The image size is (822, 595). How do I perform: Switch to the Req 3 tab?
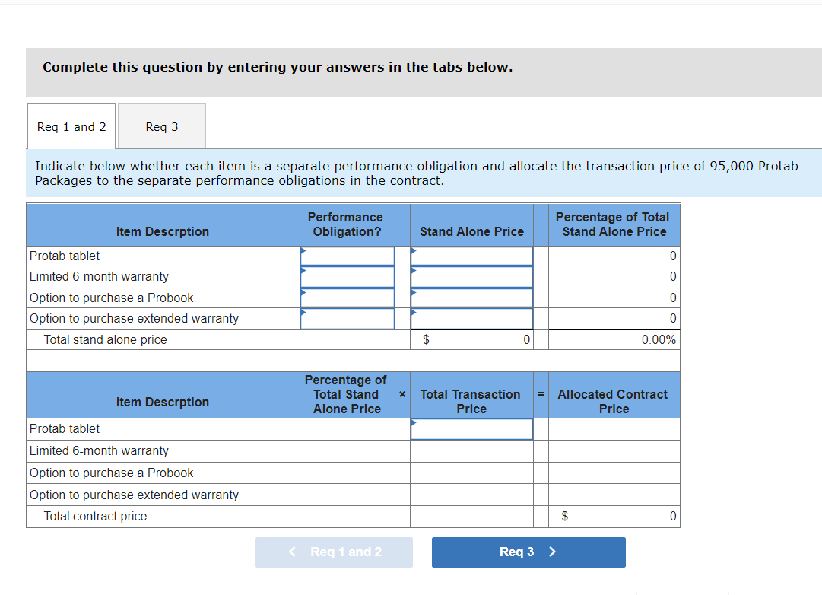161,126
